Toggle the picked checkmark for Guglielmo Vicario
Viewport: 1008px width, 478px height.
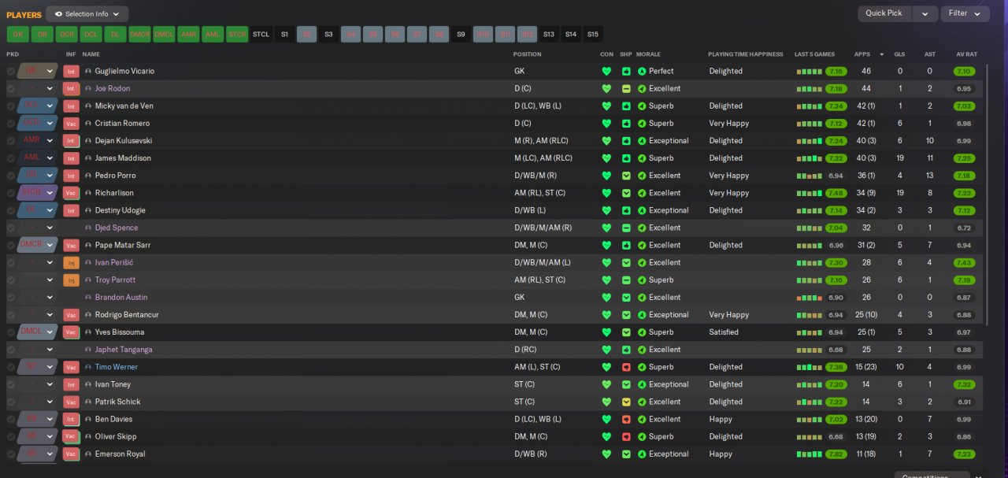click(x=11, y=71)
